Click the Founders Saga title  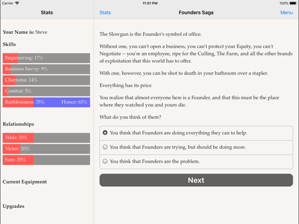pos(196,12)
